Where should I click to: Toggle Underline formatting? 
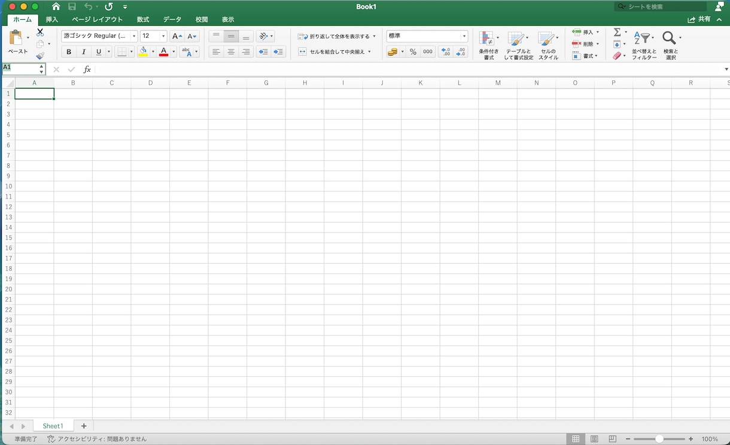coord(99,52)
